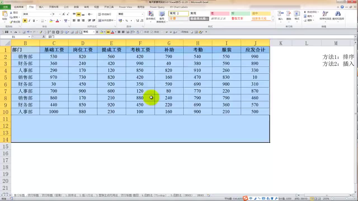
Task: Open the Clear (清除) dropdown
Action: [x=309, y=20]
